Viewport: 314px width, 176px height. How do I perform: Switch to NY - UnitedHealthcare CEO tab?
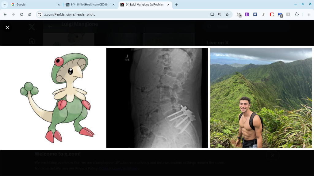(x=89, y=5)
